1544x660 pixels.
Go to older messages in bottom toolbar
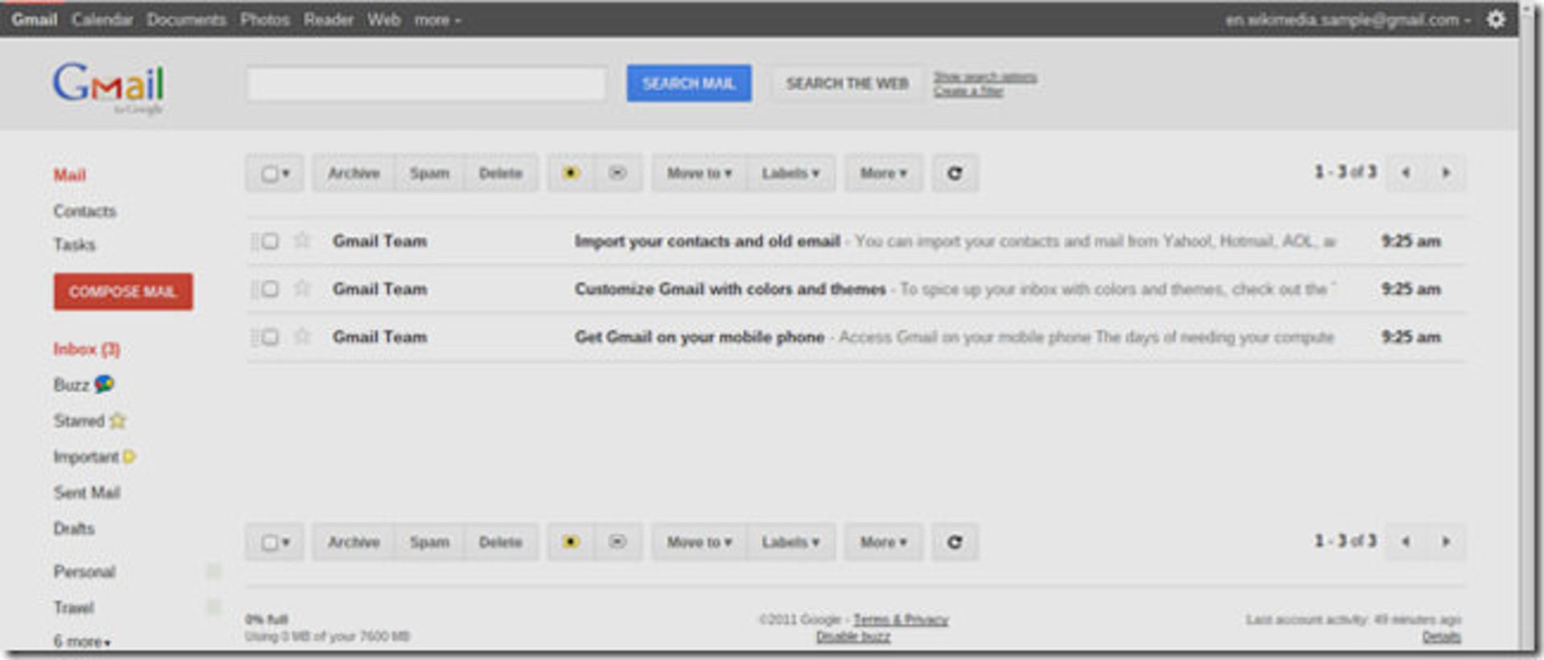[x=1446, y=541]
